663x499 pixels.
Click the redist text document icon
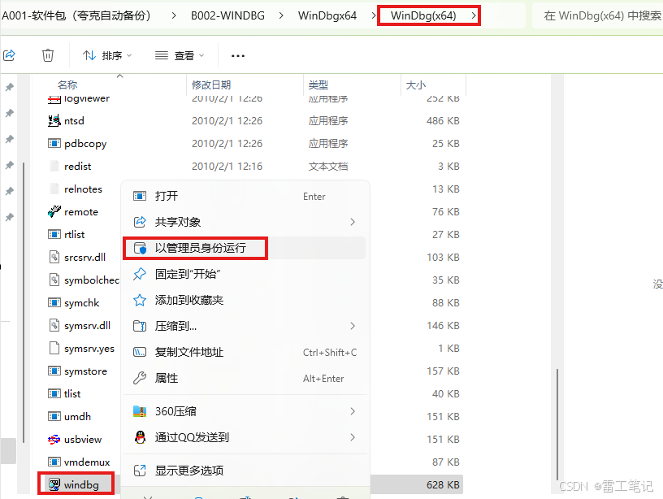point(54,166)
